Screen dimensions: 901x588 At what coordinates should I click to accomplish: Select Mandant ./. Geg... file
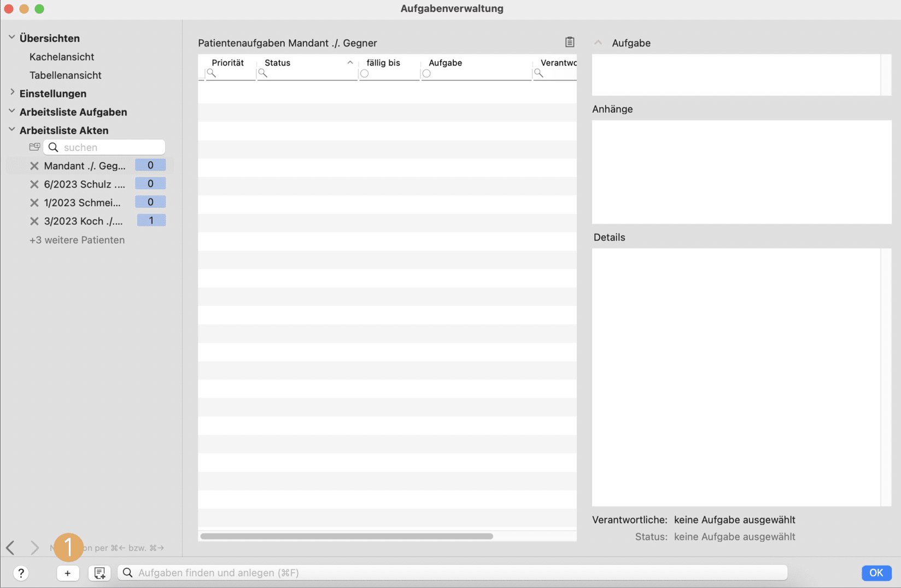pyautogui.click(x=85, y=166)
